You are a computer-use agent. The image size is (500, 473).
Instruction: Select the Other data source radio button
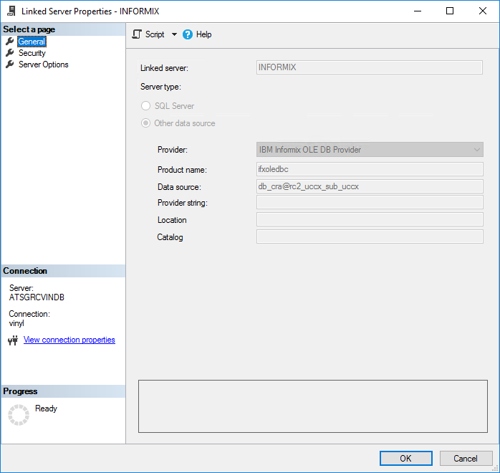pyautogui.click(x=146, y=123)
